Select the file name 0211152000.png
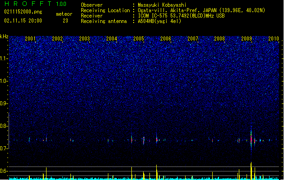The height and width of the screenshot is (180, 284). click(x=23, y=12)
